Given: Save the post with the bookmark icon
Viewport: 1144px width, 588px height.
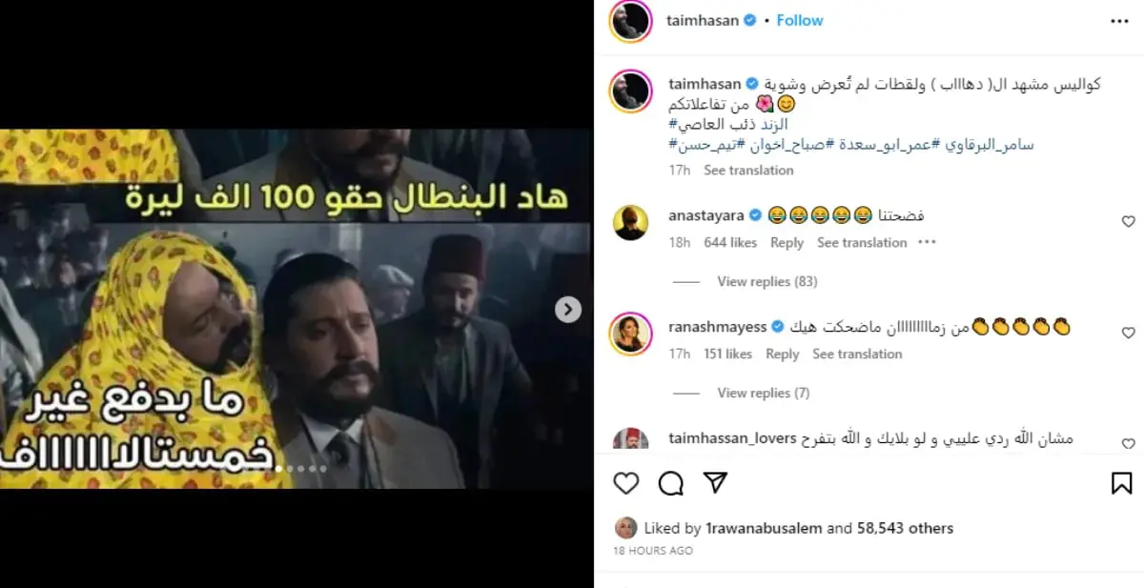Looking at the screenshot, I should click(x=1122, y=484).
